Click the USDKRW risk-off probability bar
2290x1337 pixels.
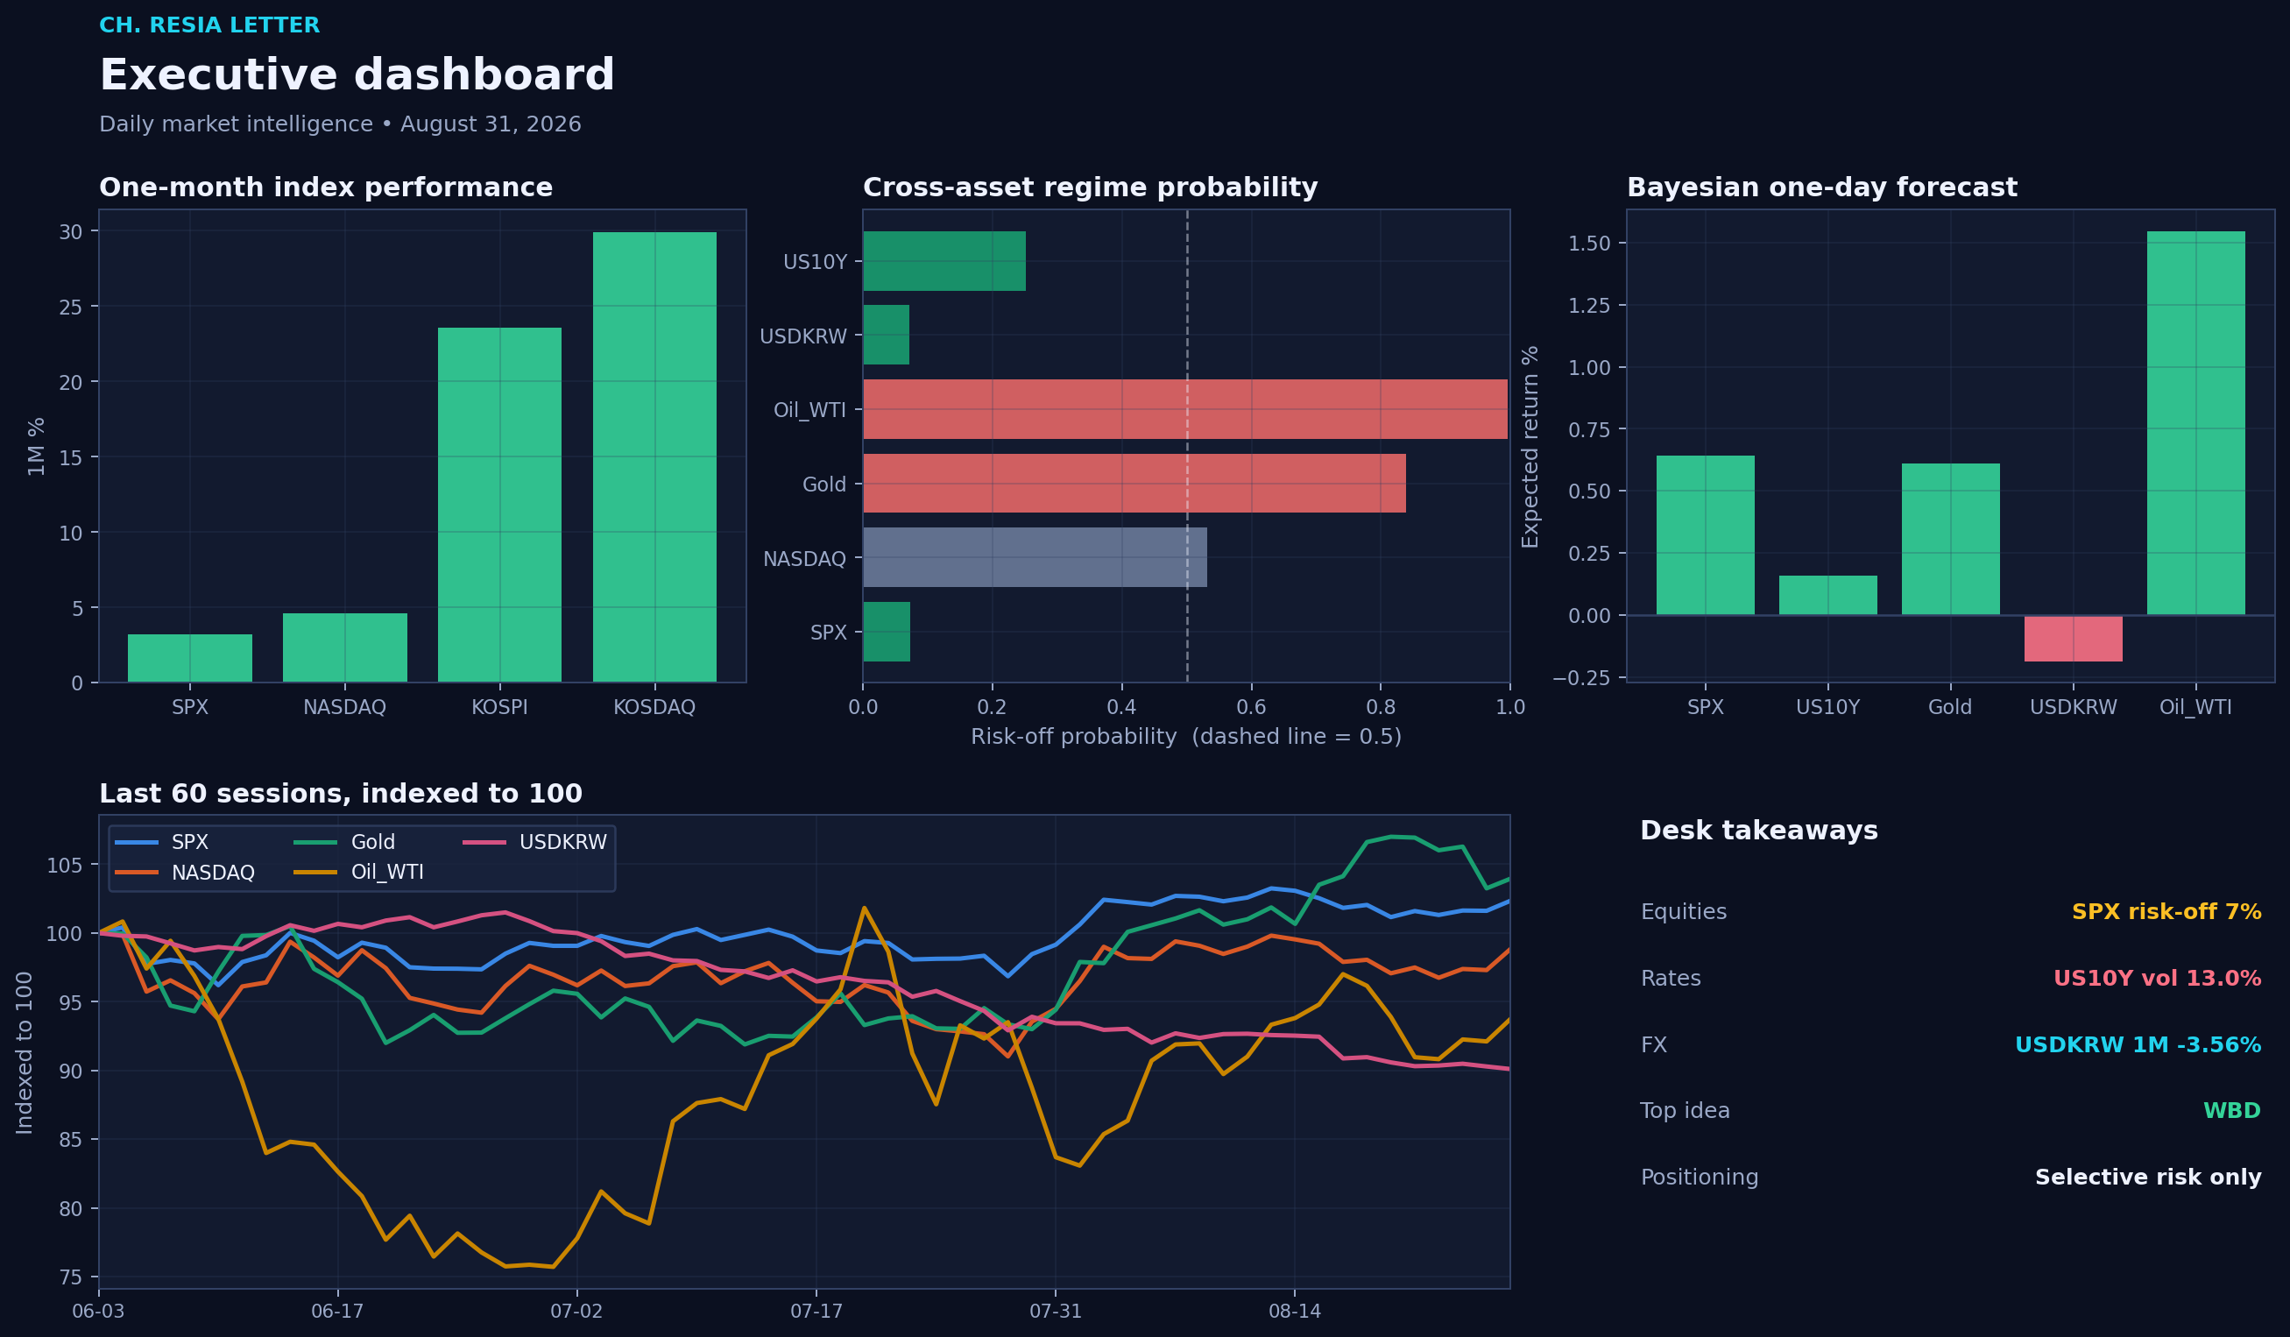tap(886, 335)
